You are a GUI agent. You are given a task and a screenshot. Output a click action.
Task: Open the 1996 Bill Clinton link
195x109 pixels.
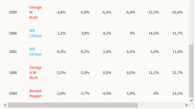tap(35, 33)
